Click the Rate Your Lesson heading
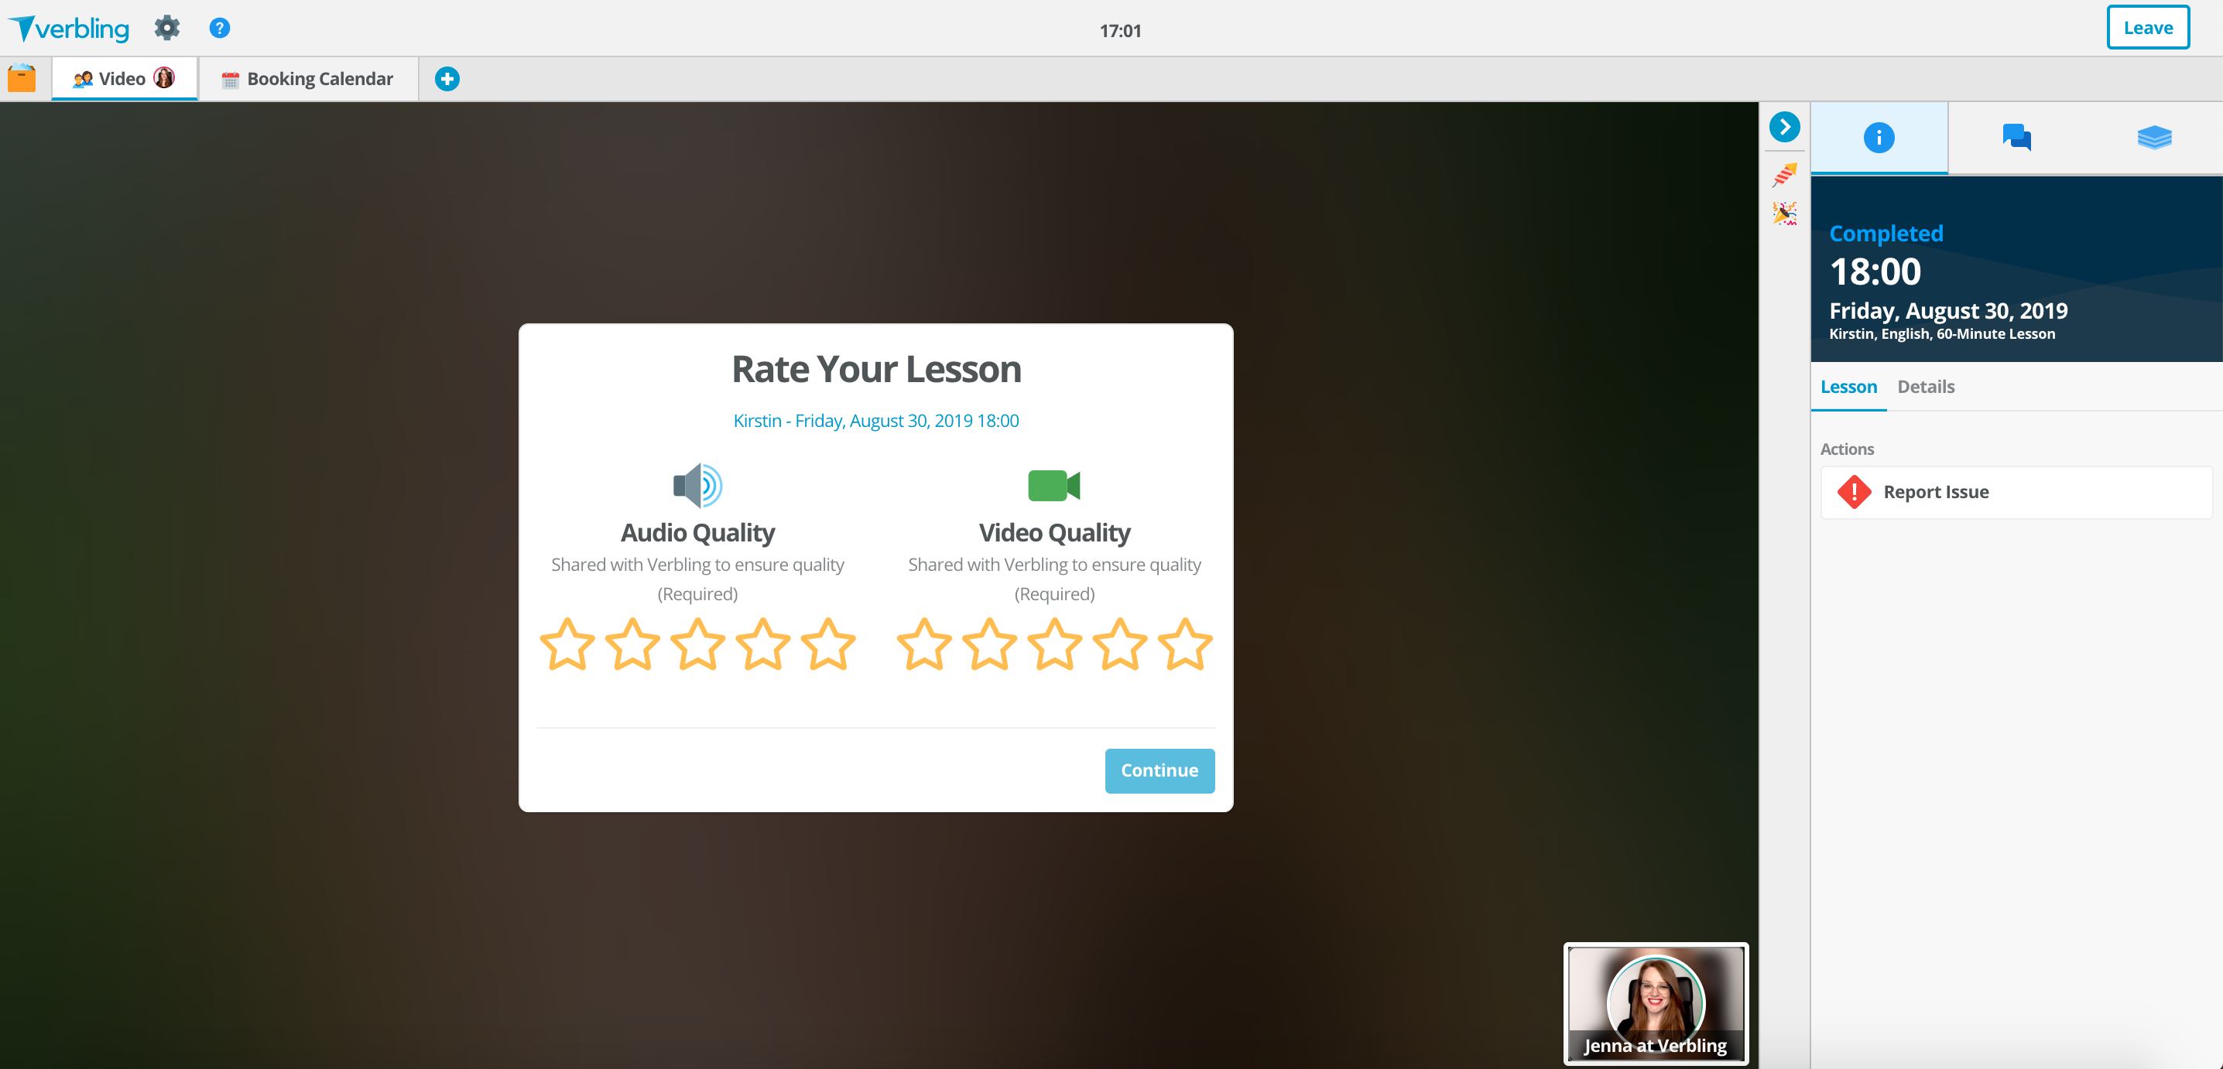2223x1069 pixels. pos(876,369)
